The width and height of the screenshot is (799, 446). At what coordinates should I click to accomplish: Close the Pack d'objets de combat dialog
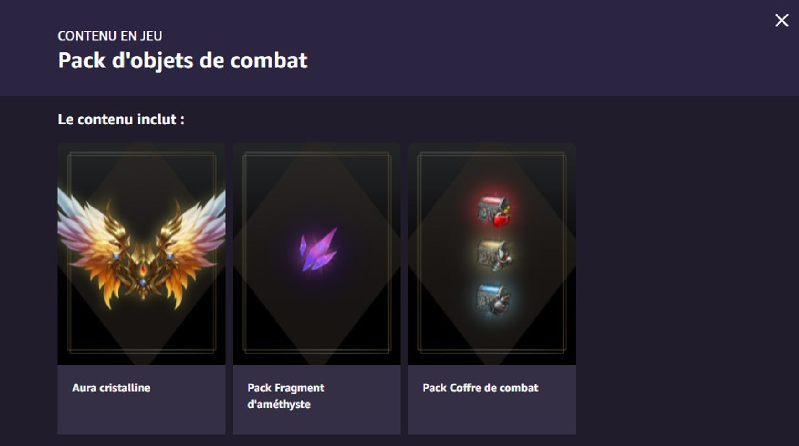(x=782, y=20)
